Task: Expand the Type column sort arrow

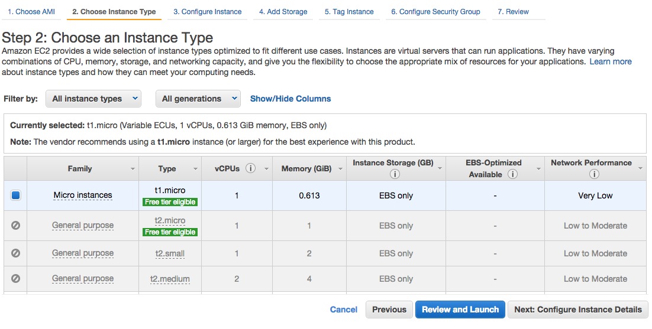Action: click(x=195, y=169)
